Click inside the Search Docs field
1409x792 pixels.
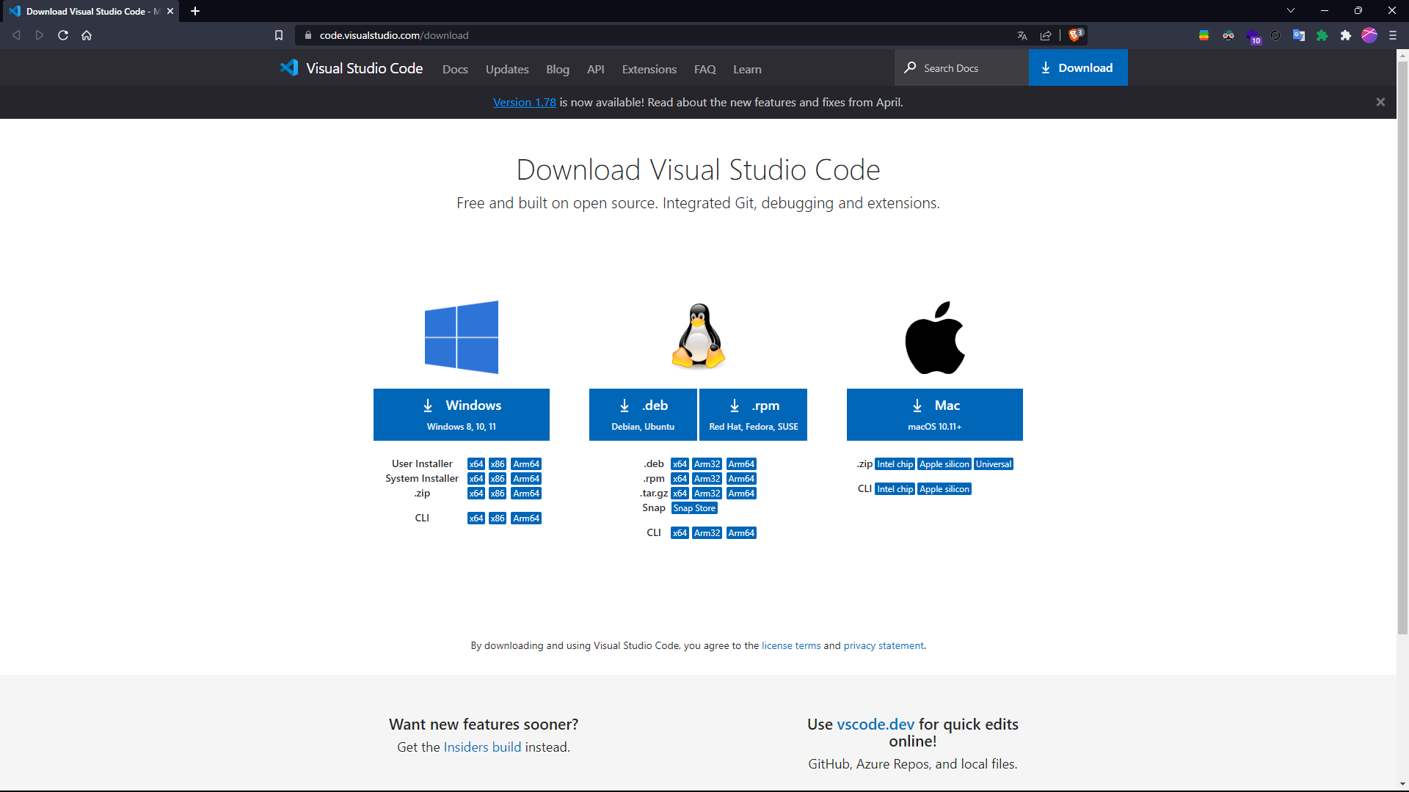pyautogui.click(x=961, y=67)
